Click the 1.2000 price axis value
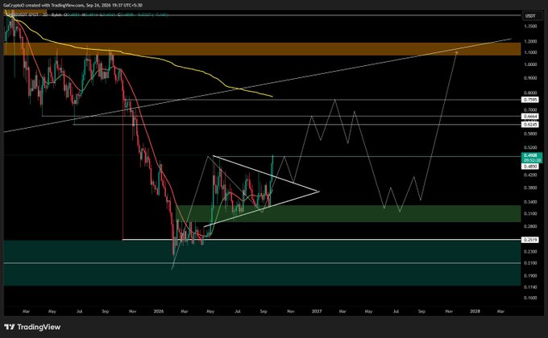The image size is (548, 338). point(530,42)
